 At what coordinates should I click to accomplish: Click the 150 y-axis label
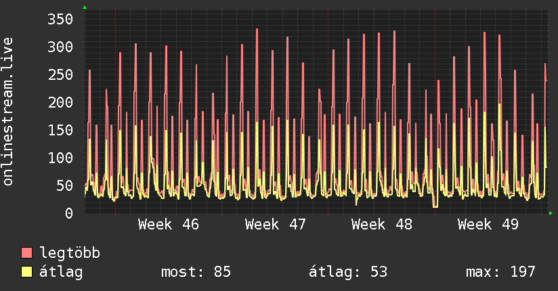tap(60, 130)
